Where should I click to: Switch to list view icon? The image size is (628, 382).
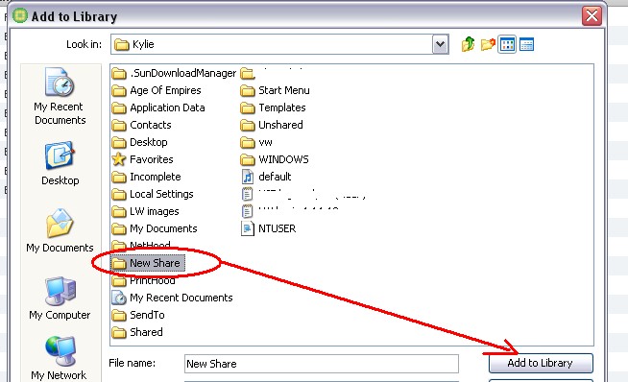click(507, 44)
